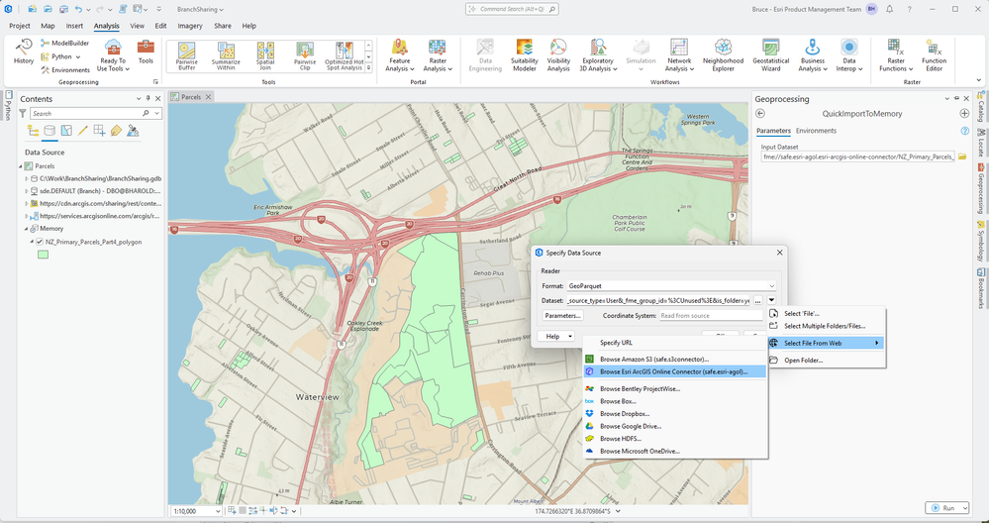Switch Contents to List By Data Source

pyautogui.click(x=49, y=131)
